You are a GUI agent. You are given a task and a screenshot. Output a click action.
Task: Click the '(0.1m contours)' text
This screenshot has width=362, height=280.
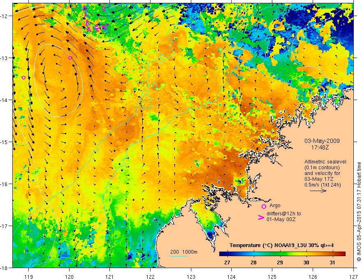click(x=322, y=168)
